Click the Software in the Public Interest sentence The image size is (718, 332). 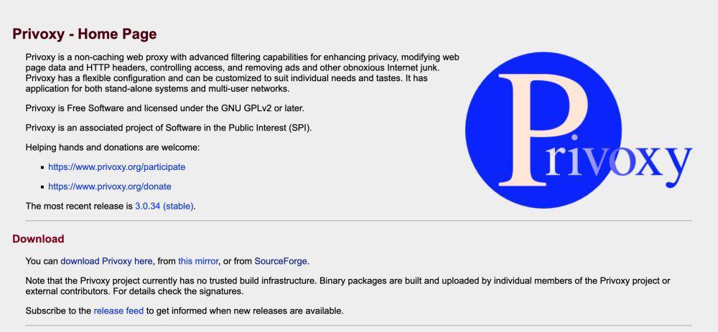click(x=169, y=128)
